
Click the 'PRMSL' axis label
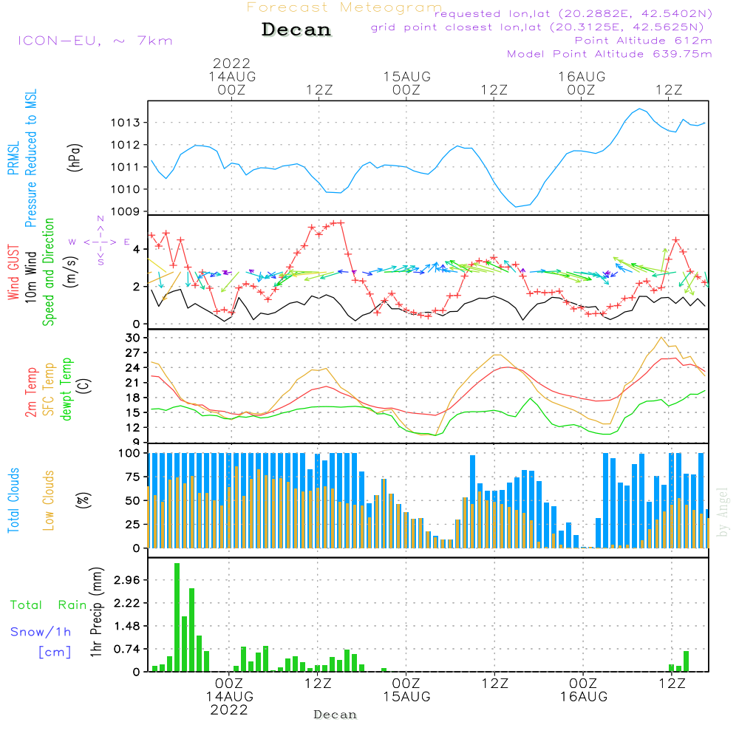pos(13,158)
